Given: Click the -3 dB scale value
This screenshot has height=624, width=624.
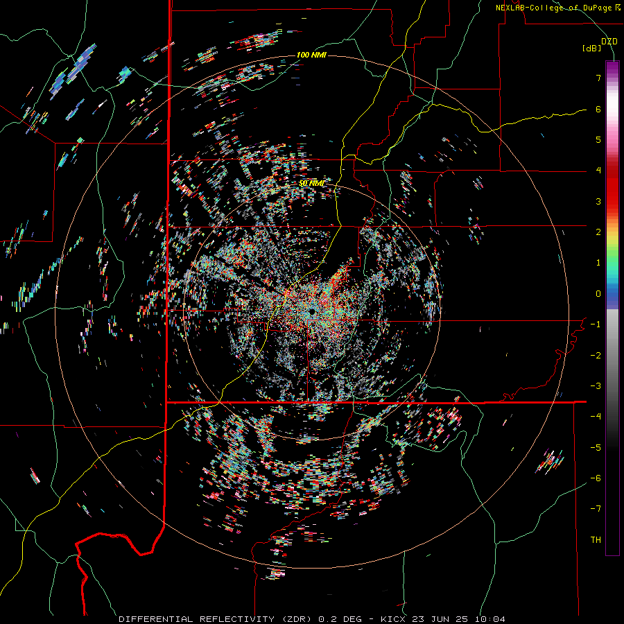Looking at the screenshot, I should click(x=596, y=386).
